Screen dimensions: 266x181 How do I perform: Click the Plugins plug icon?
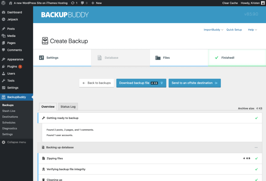point(4,66)
